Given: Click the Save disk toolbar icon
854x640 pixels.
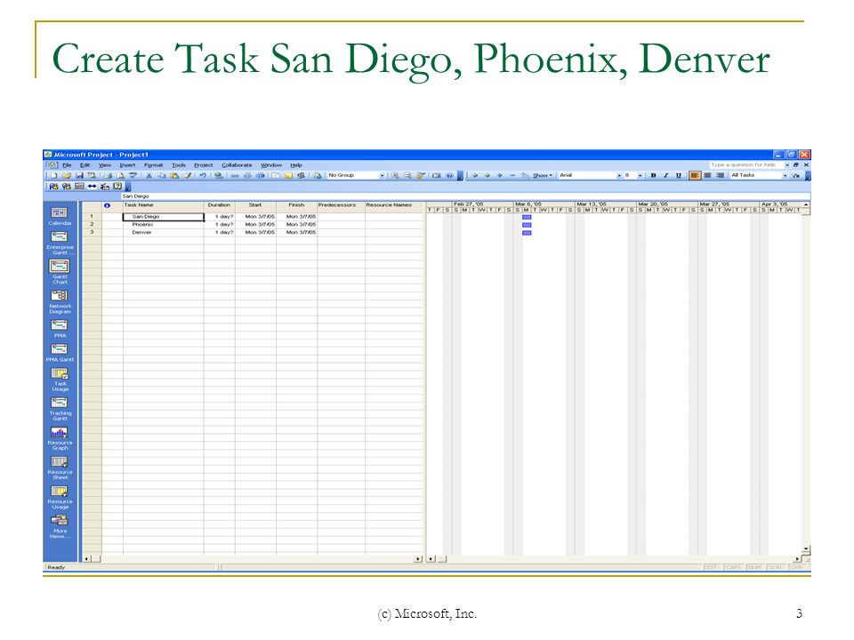Looking at the screenshot, I should (79, 176).
